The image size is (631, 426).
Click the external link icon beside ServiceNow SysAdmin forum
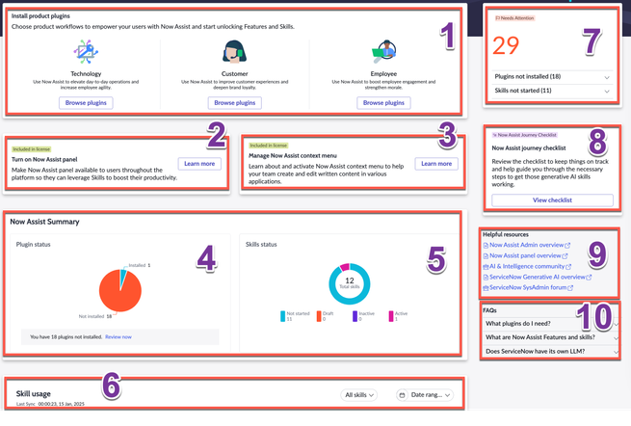coord(570,288)
